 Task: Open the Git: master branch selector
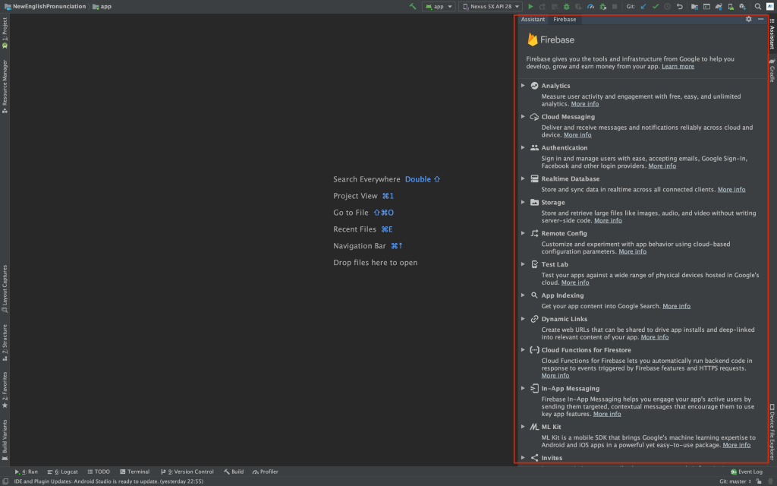(x=735, y=481)
